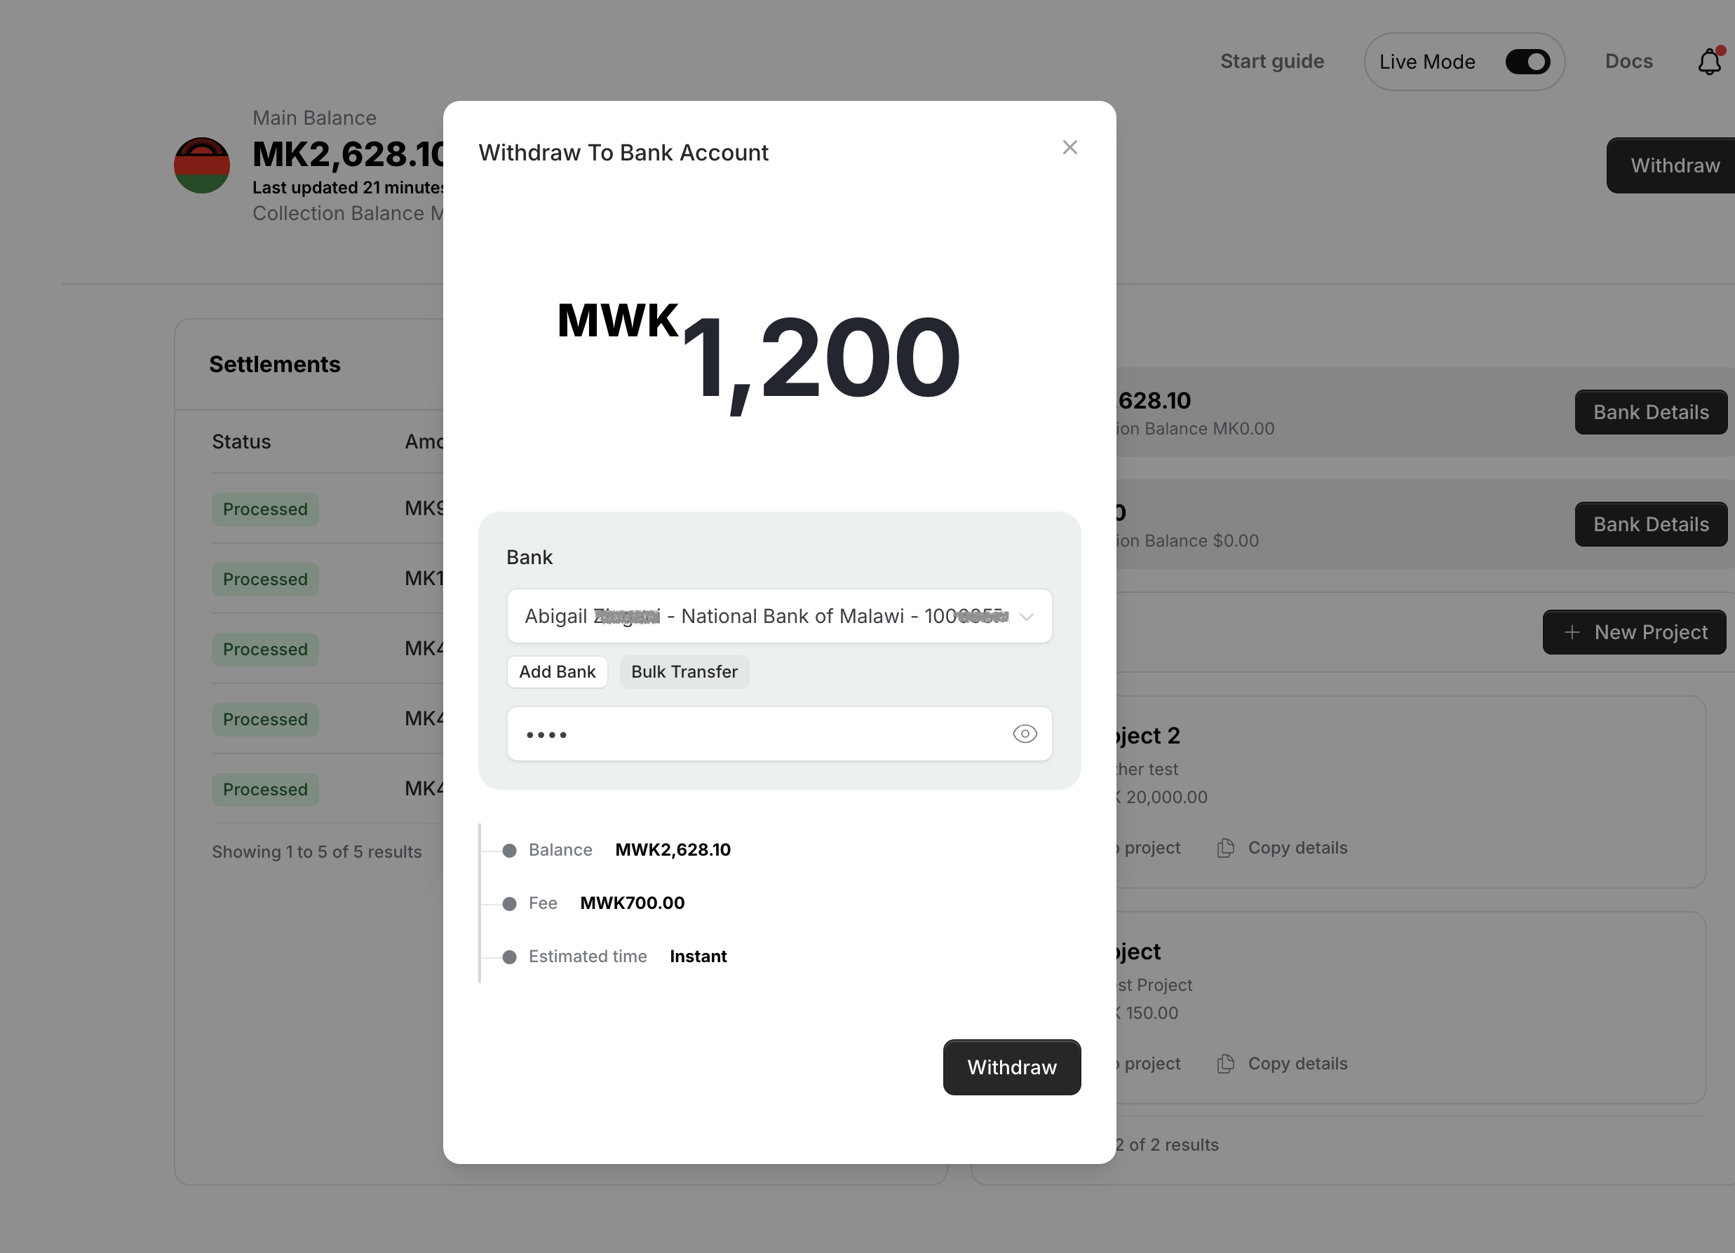The height and width of the screenshot is (1253, 1735).
Task: Click the notification bell icon
Action: pos(1709,61)
